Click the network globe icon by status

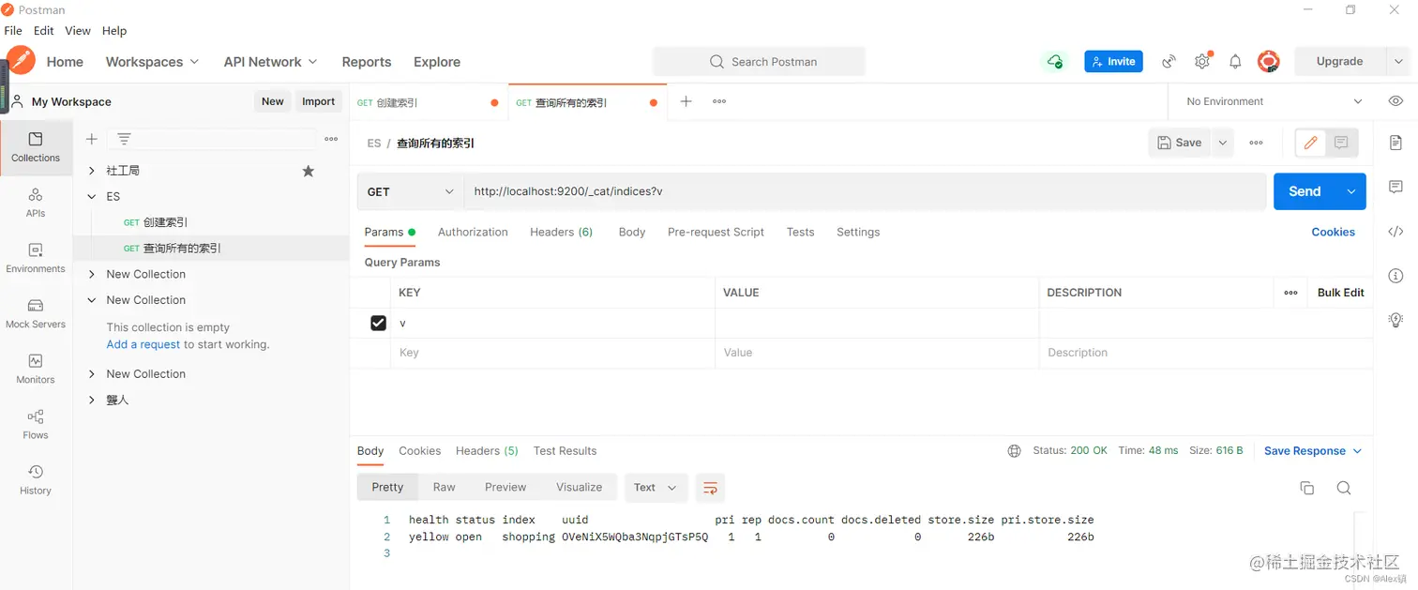1014,451
